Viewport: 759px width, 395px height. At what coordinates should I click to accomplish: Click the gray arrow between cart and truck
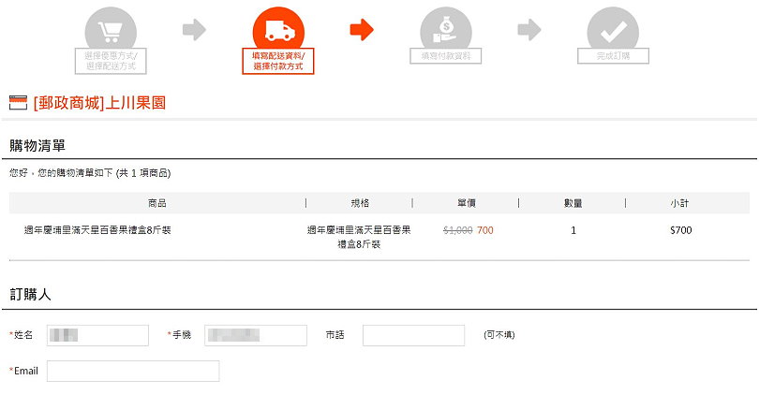(x=194, y=30)
